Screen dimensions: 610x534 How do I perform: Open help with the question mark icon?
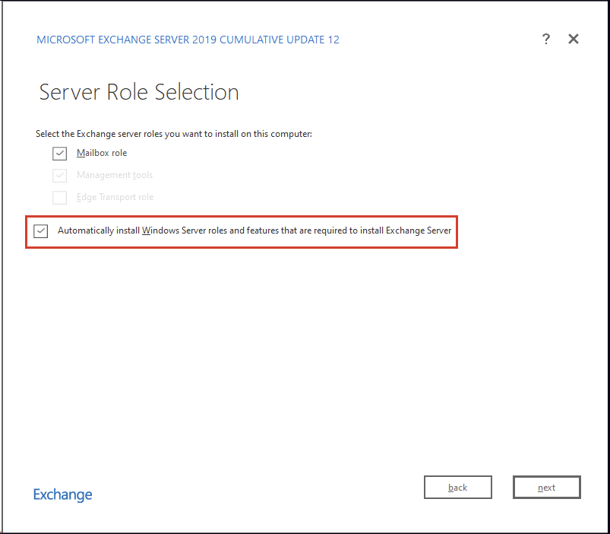(545, 40)
